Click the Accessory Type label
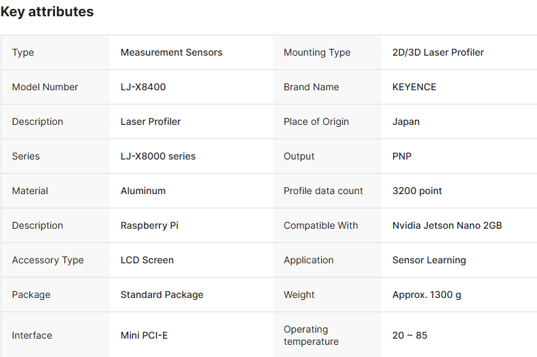Viewport: 537px width, 357px height. click(x=48, y=260)
